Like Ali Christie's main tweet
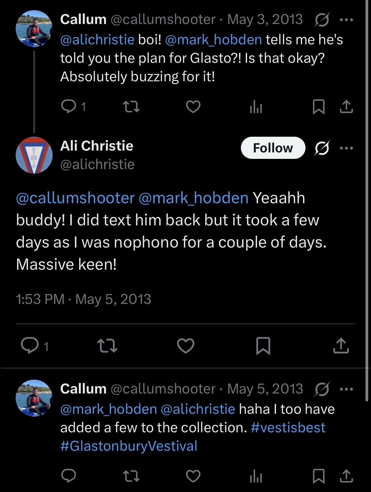Viewport: 371px width, 492px height. tap(186, 346)
